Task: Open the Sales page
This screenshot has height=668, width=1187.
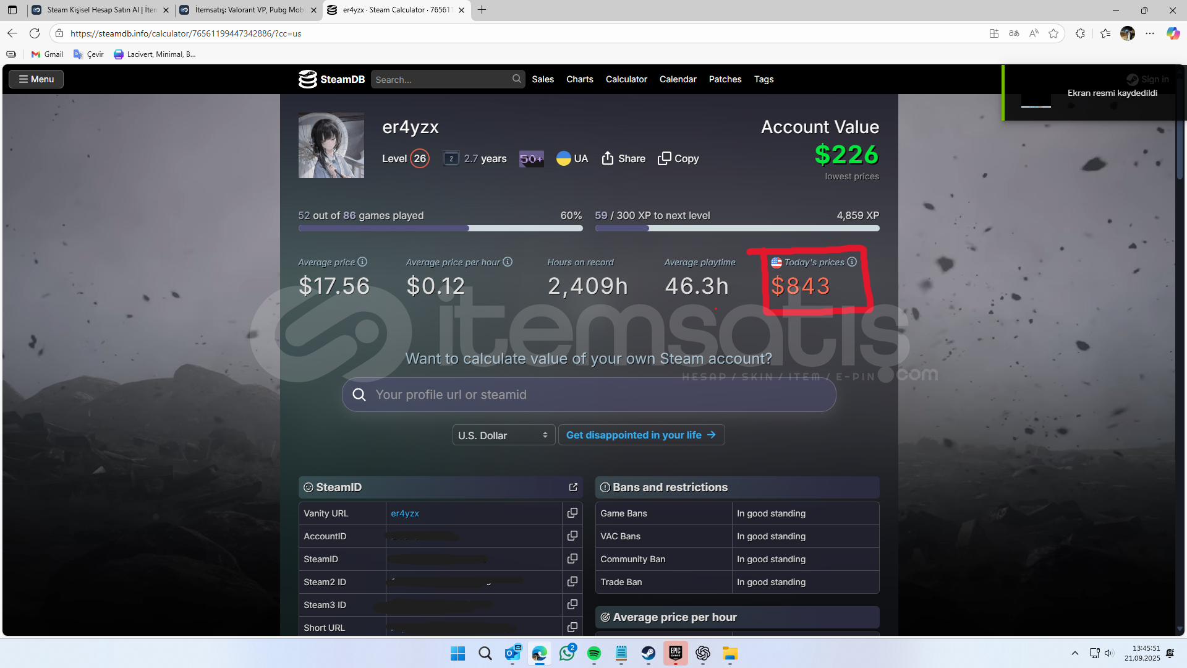Action: [542, 79]
